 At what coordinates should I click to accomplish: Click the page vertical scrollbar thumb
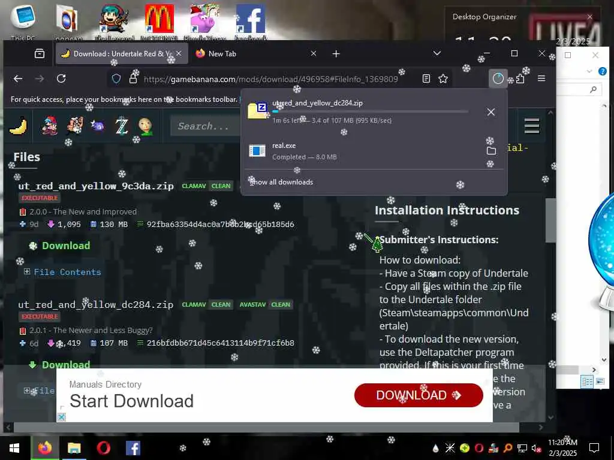[x=550, y=220]
